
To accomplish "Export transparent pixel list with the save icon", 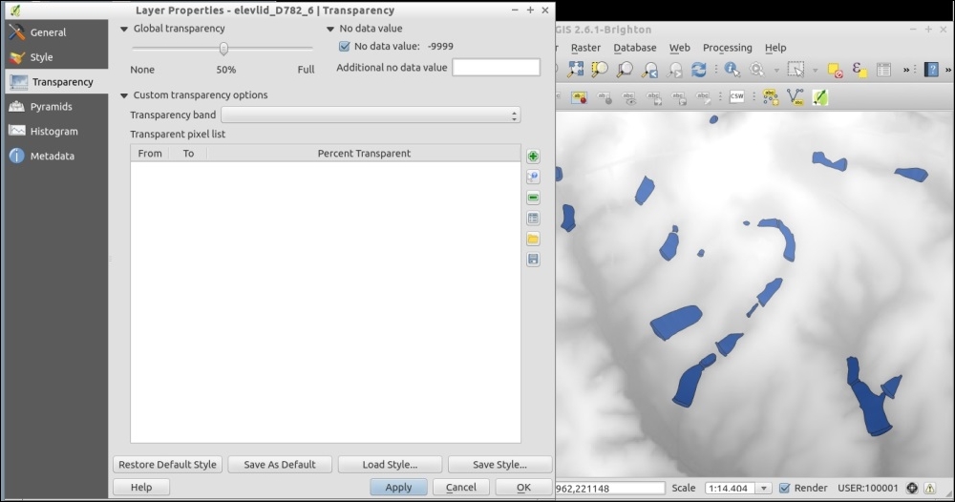I will click(533, 260).
